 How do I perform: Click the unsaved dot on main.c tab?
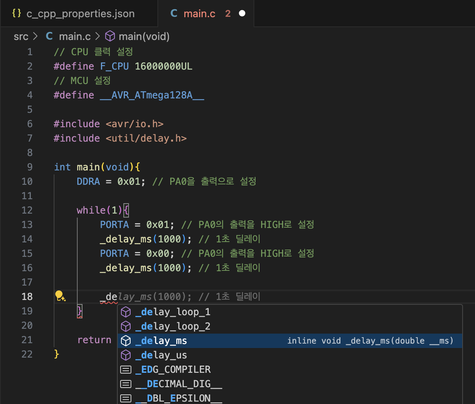click(x=242, y=13)
